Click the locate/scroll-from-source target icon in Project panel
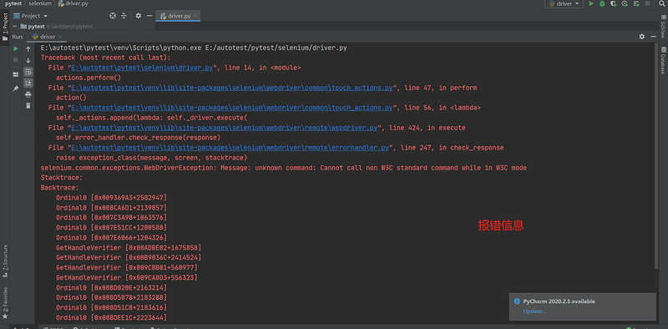The height and width of the screenshot is (329, 668). [x=113, y=16]
